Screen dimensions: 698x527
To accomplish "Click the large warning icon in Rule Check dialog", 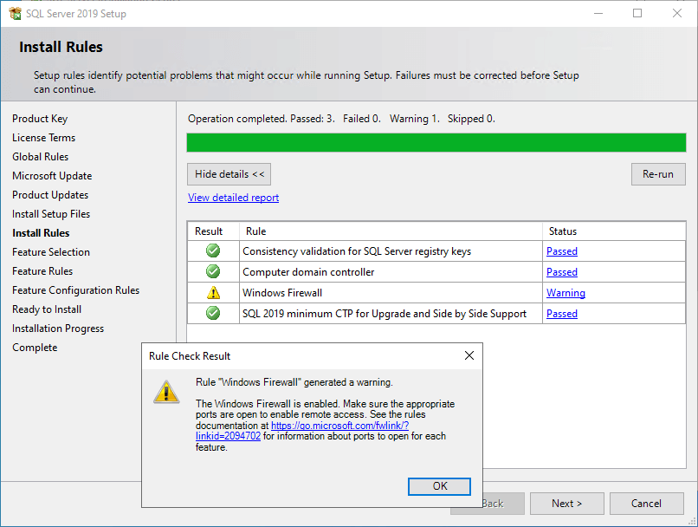I will point(166,392).
